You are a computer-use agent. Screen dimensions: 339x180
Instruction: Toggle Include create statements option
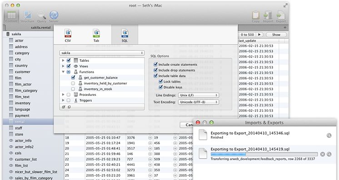(x=155, y=64)
